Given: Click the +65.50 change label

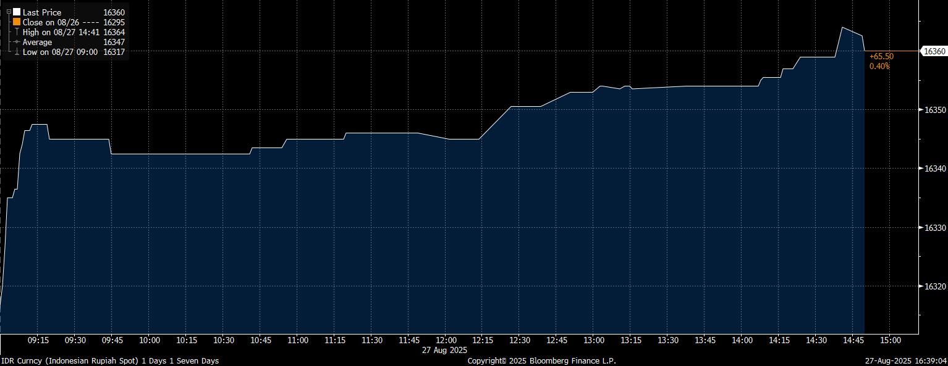Looking at the screenshot, I should (881, 56).
